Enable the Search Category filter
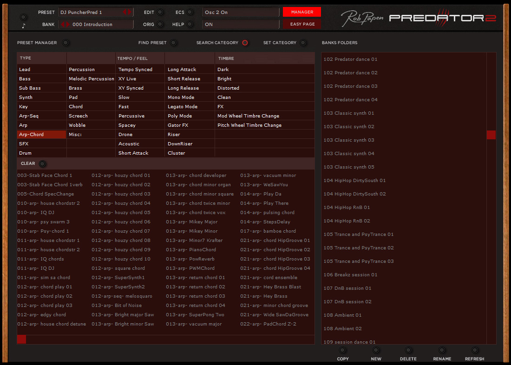The width and height of the screenshot is (511, 365). click(245, 42)
